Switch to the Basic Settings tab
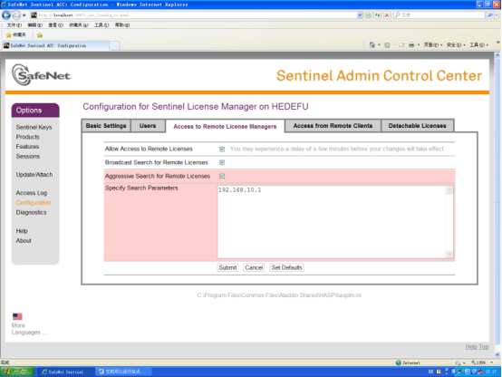The height and width of the screenshot is (377, 502). click(x=106, y=126)
